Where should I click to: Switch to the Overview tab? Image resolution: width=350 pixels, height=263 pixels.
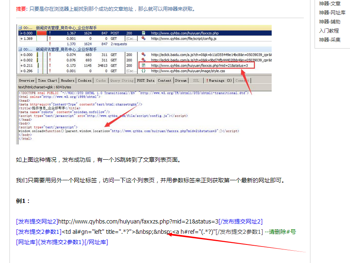pyautogui.click(x=26, y=81)
